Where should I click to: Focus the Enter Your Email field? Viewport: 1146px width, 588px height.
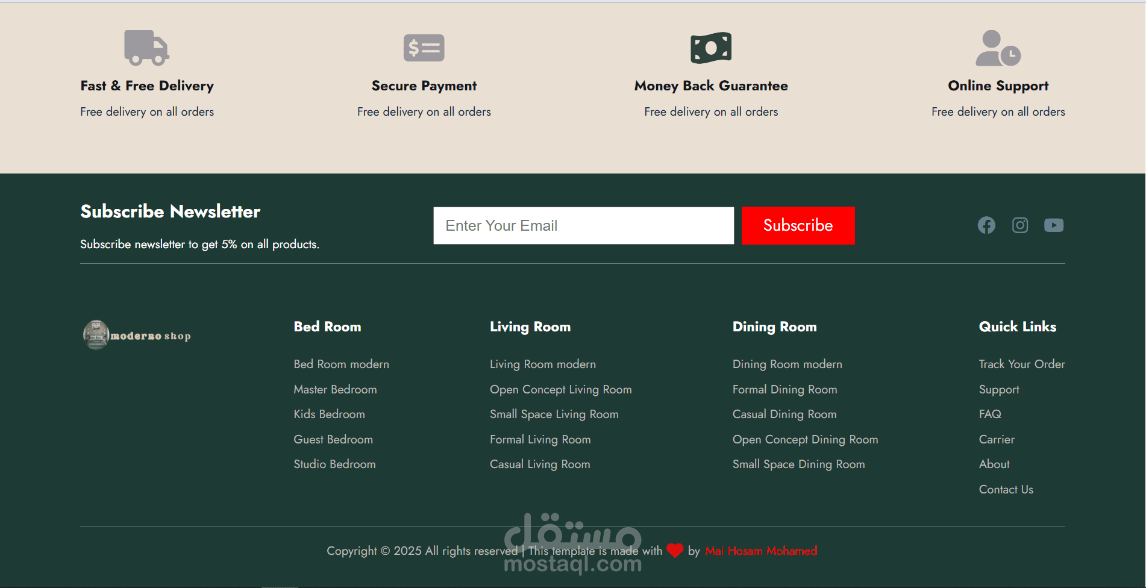584,226
